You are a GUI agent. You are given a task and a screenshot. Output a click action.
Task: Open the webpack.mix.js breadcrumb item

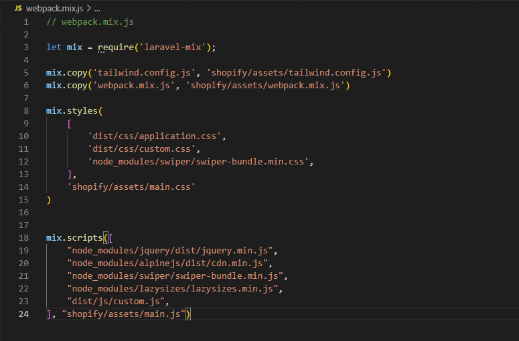[x=55, y=7]
